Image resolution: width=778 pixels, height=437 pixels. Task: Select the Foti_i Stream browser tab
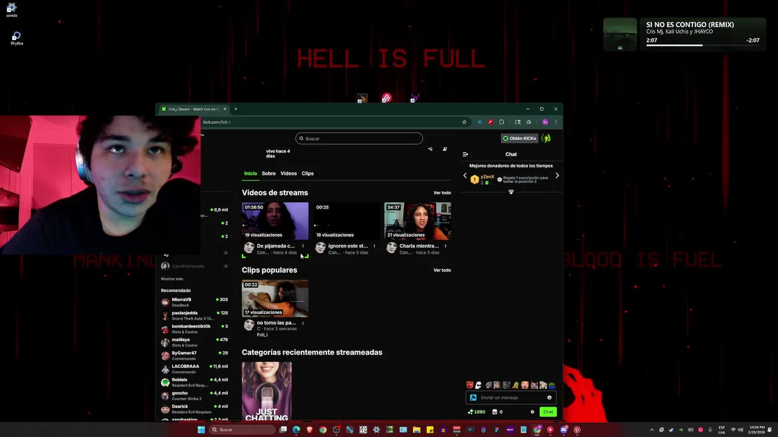pyautogui.click(x=193, y=109)
